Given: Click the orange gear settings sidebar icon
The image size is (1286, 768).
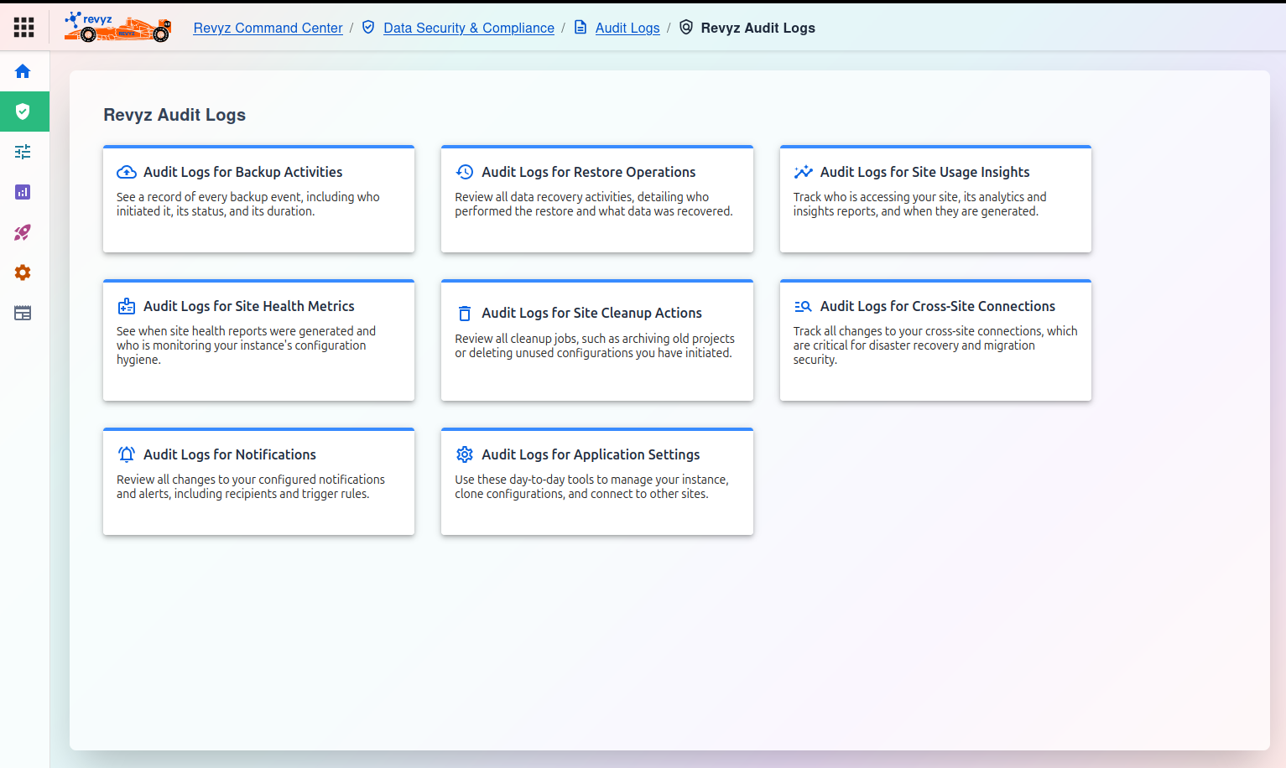Looking at the screenshot, I should point(23,272).
